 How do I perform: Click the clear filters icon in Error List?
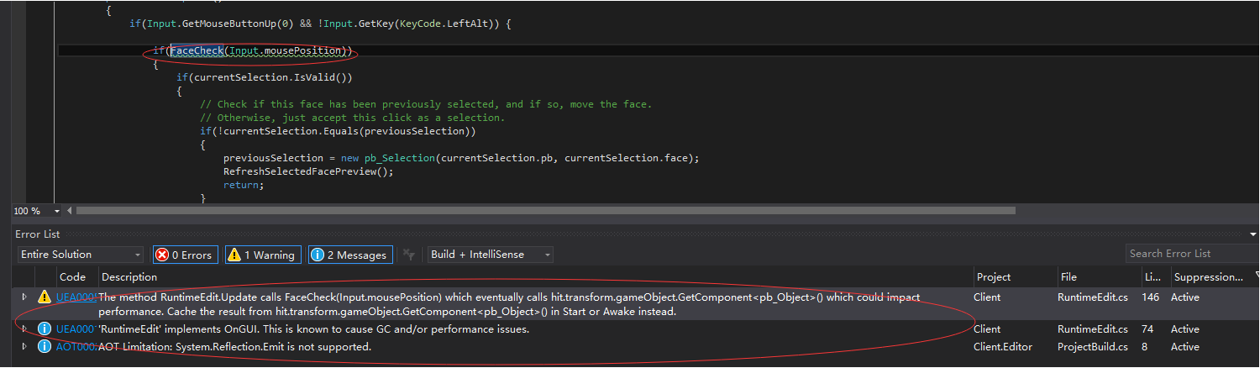point(409,255)
